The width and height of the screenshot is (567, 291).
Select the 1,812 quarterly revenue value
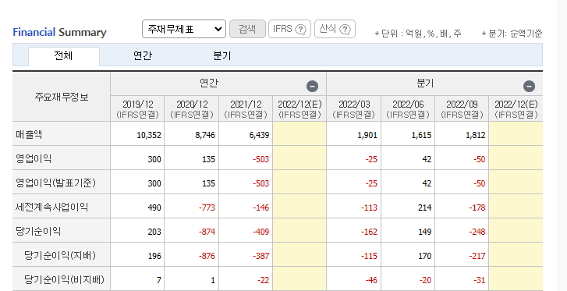point(476,136)
